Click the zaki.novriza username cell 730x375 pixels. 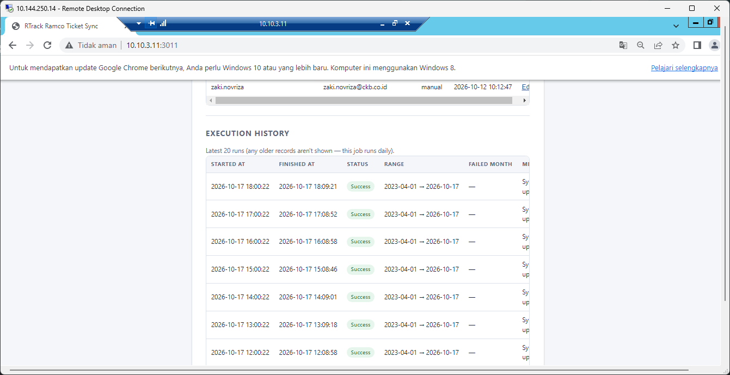pyautogui.click(x=228, y=87)
